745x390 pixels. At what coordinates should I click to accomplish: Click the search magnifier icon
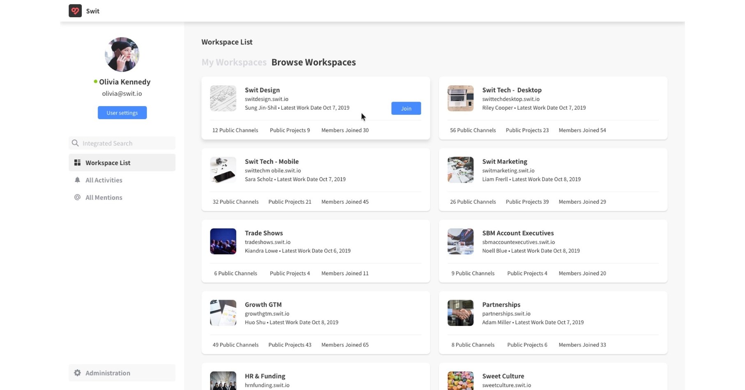pyautogui.click(x=75, y=143)
